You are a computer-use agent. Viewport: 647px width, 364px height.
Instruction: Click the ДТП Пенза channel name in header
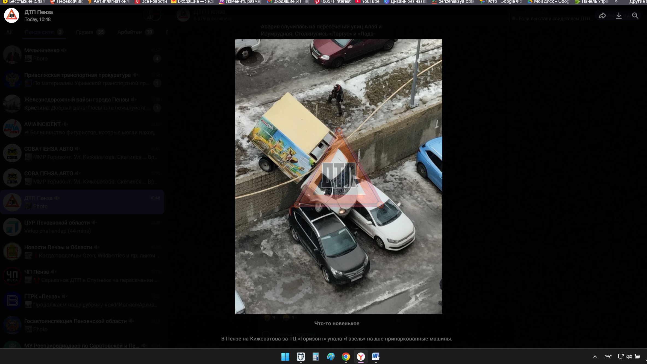pyautogui.click(x=39, y=12)
